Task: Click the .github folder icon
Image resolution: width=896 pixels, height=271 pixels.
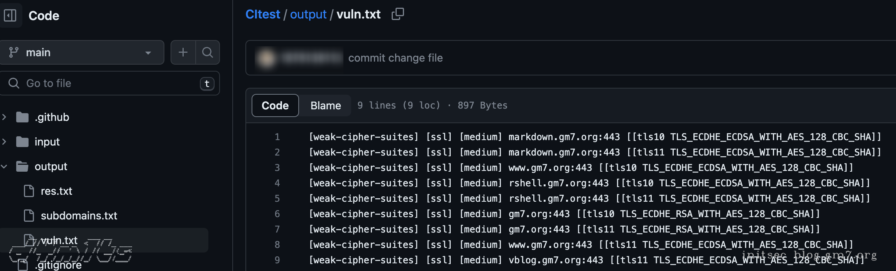Action: [x=22, y=117]
